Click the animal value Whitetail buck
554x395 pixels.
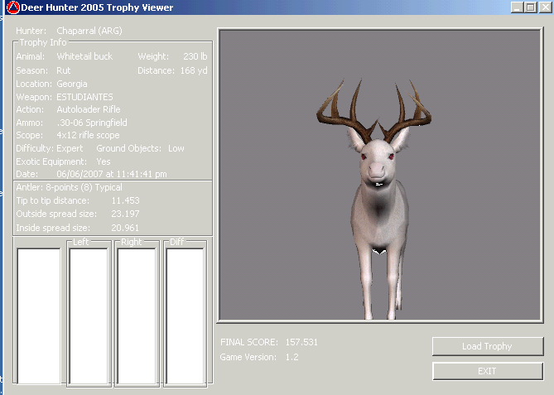pyautogui.click(x=84, y=56)
